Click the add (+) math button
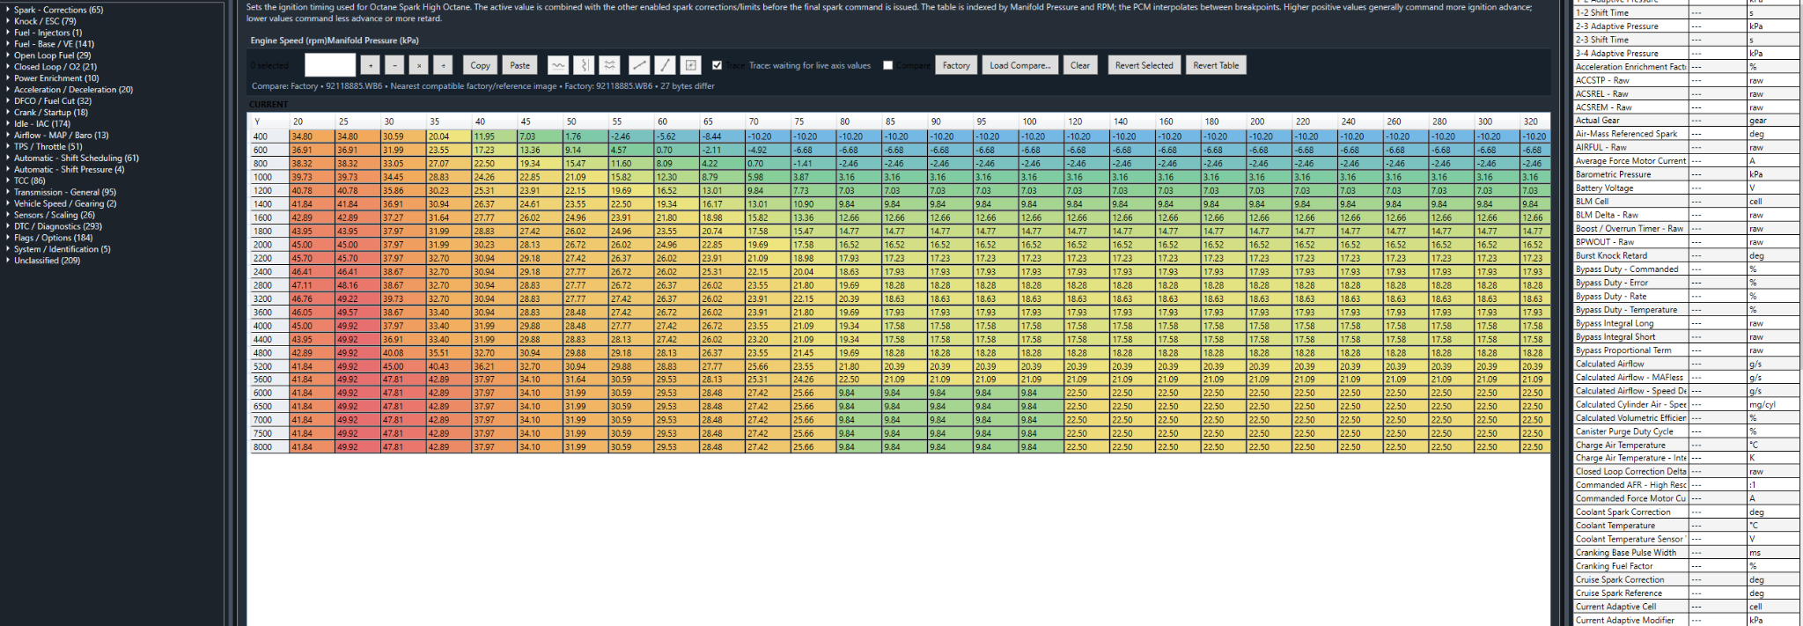The width and height of the screenshot is (1803, 626). pos(371,65)
